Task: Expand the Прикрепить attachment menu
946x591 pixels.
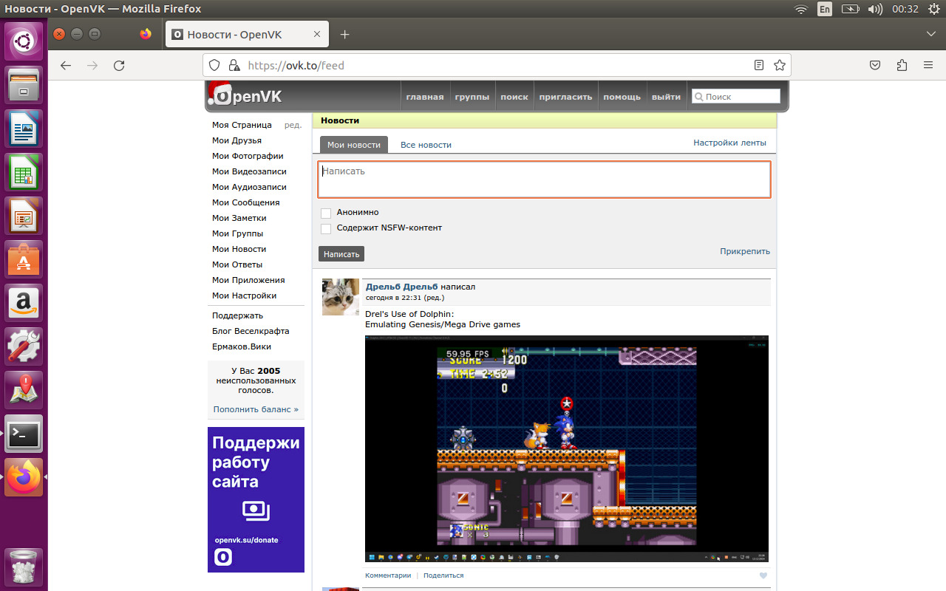Action: click(744, 251)
